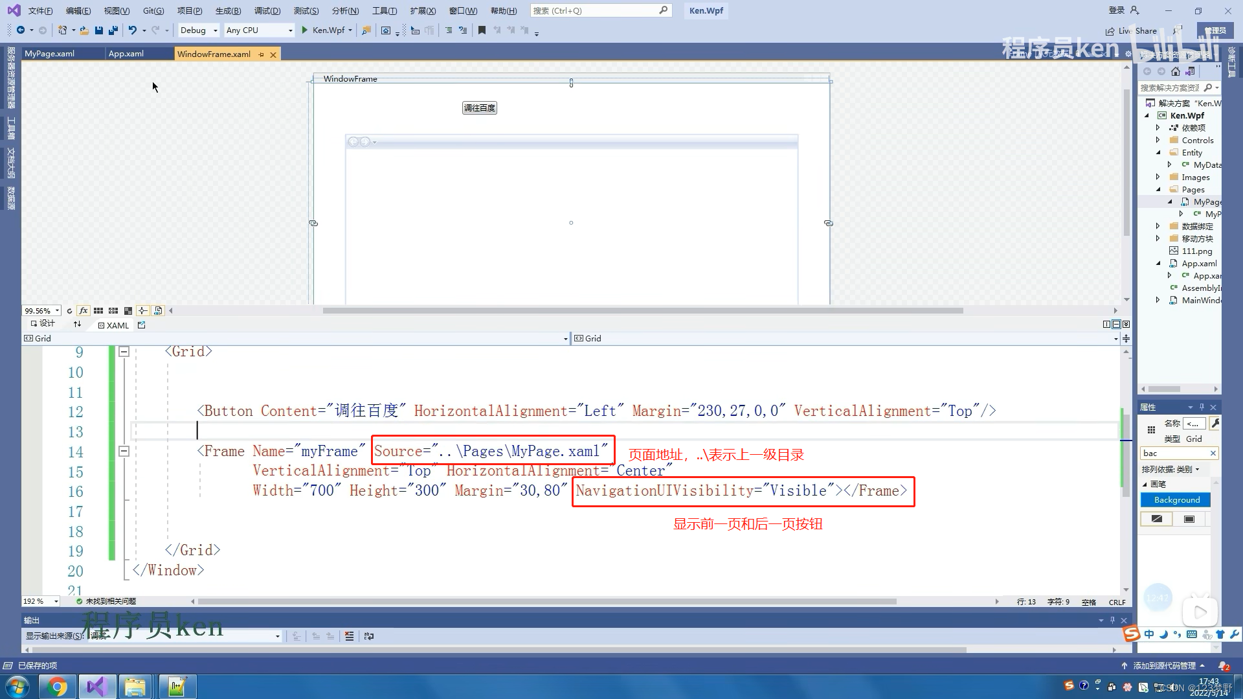
Task: Click the Home icon in Solution Explorer
Action: click(x=1176, y=71)
